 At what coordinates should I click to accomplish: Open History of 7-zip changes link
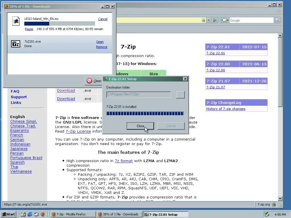pyautogui.click(x=226, y=109)
